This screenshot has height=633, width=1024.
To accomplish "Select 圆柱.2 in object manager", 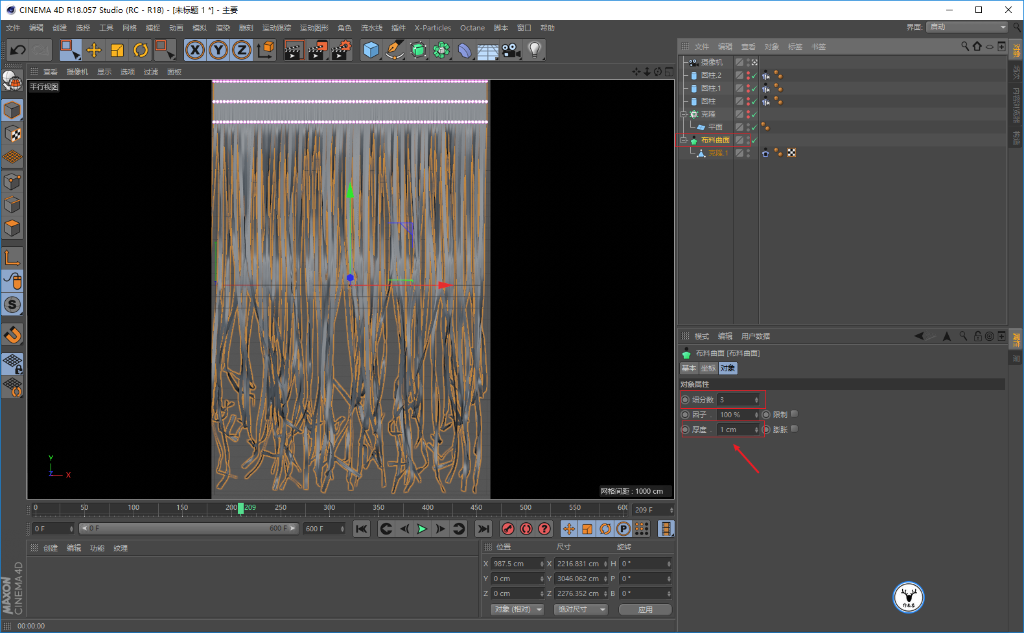I will coord(711,75).
